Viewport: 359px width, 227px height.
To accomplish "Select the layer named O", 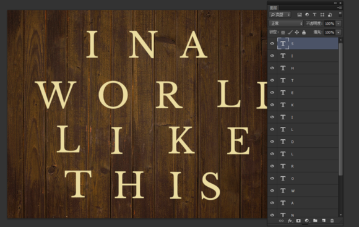I will 308,178.
